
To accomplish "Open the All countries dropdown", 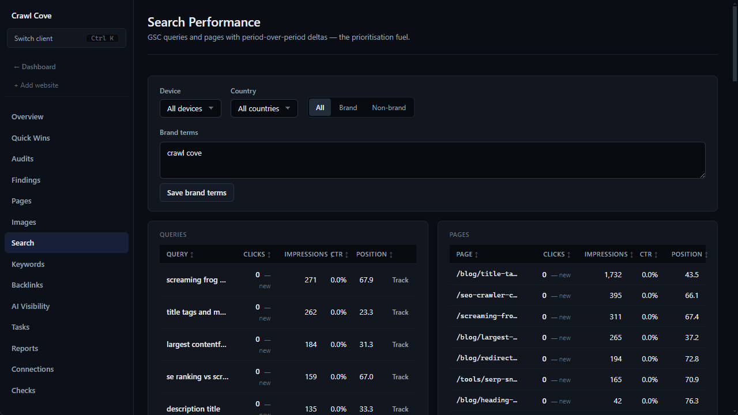I will 264,108.
